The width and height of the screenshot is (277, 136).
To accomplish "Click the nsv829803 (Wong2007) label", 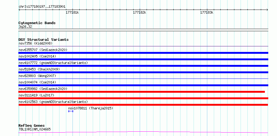I will point(37,76).
